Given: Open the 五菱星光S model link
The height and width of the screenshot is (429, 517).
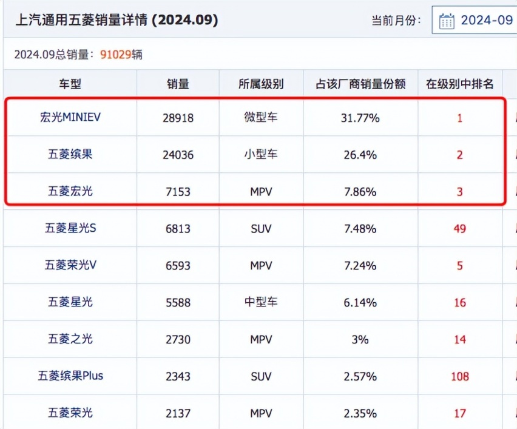Looking at the screenshot, I should click(70, 228).
